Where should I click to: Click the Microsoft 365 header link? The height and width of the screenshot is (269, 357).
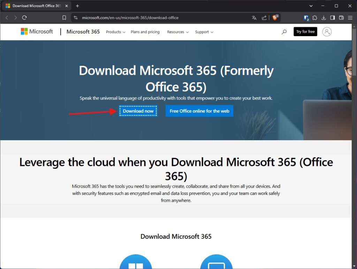pyautogui.click(x=83, y=32)
